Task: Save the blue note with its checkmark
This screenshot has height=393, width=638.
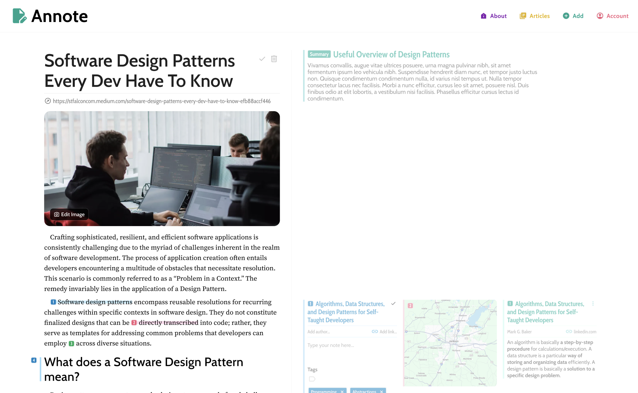Action: [393, 304]
